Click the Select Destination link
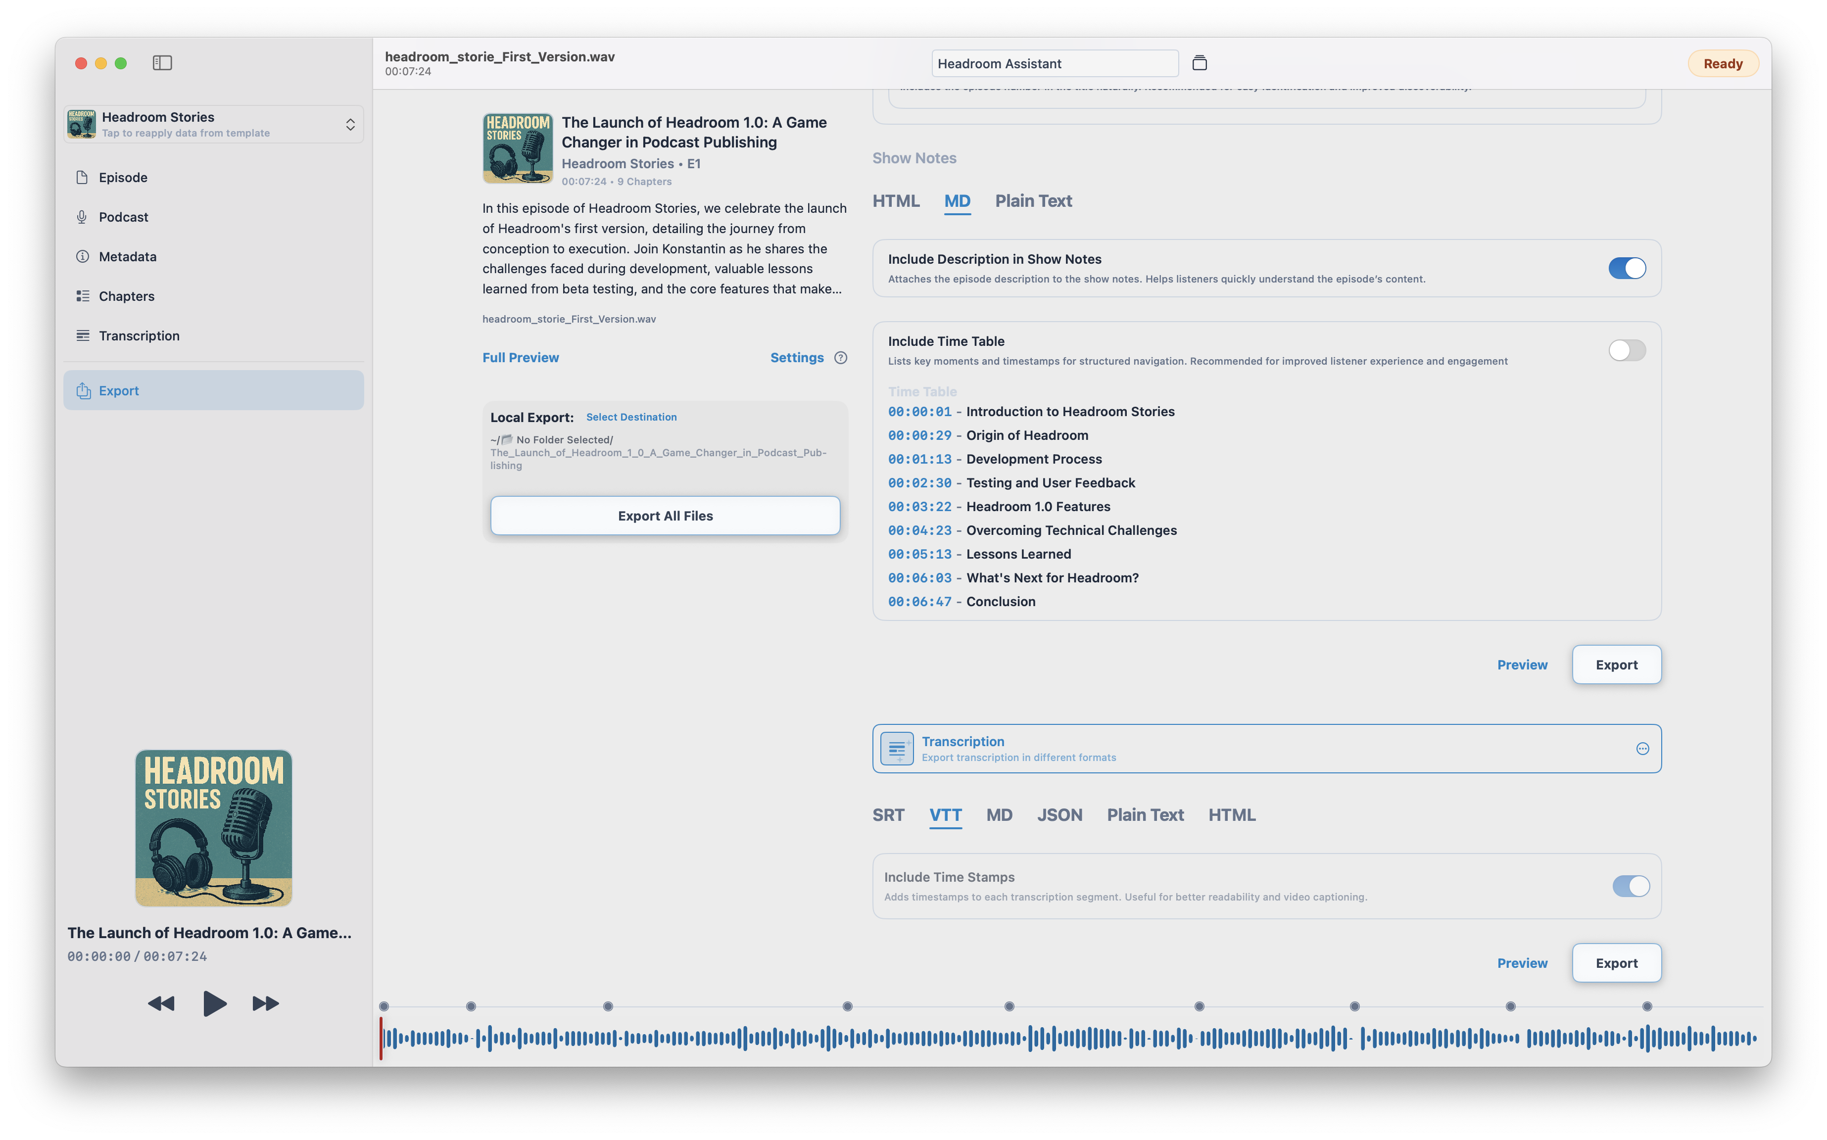 point(631,417)
